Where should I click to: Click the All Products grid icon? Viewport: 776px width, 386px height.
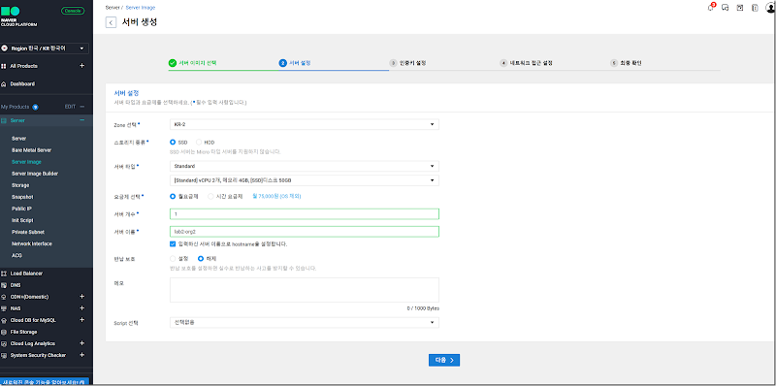[x=4, y=66]
